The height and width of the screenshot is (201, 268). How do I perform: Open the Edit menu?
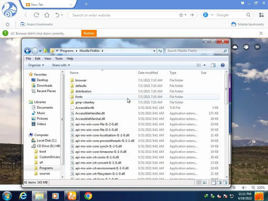click(38, 58)
